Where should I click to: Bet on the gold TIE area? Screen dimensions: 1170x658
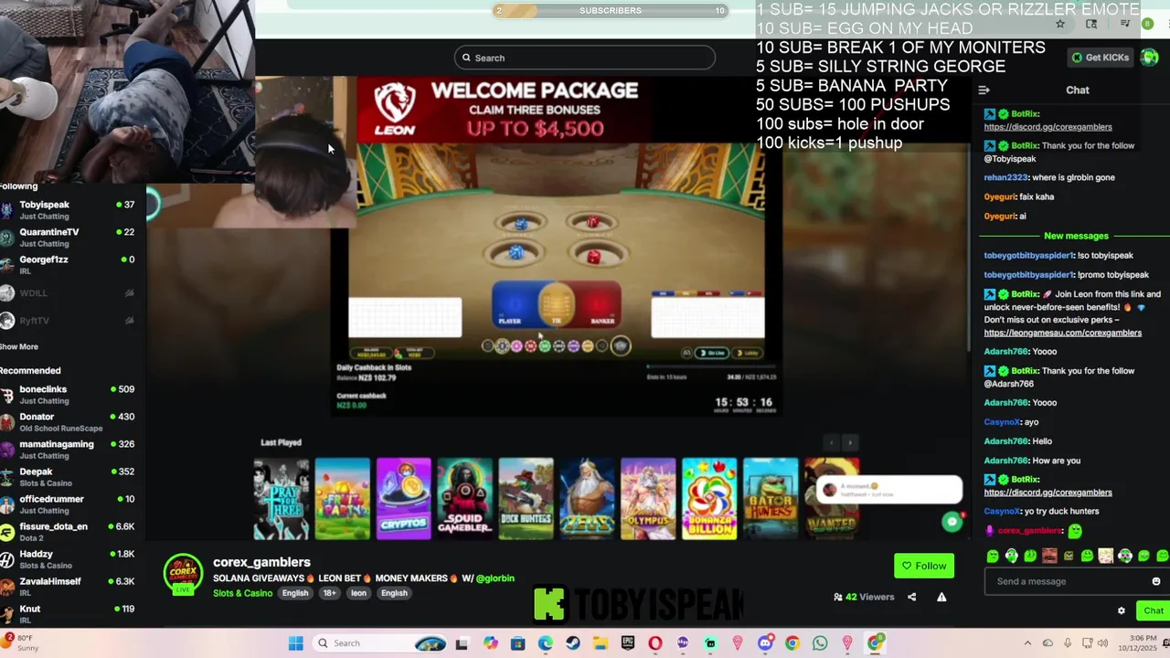(x=557, y=304)
